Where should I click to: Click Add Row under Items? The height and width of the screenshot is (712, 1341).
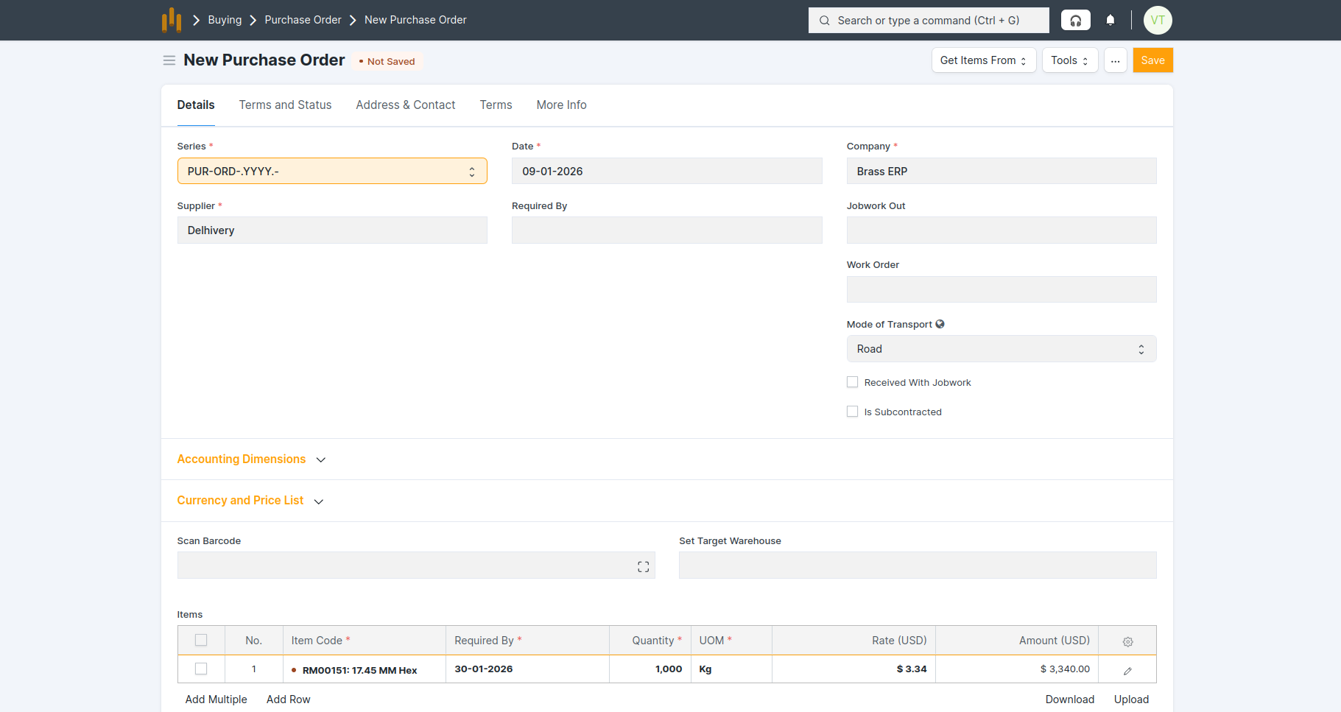tap(288, 699)
